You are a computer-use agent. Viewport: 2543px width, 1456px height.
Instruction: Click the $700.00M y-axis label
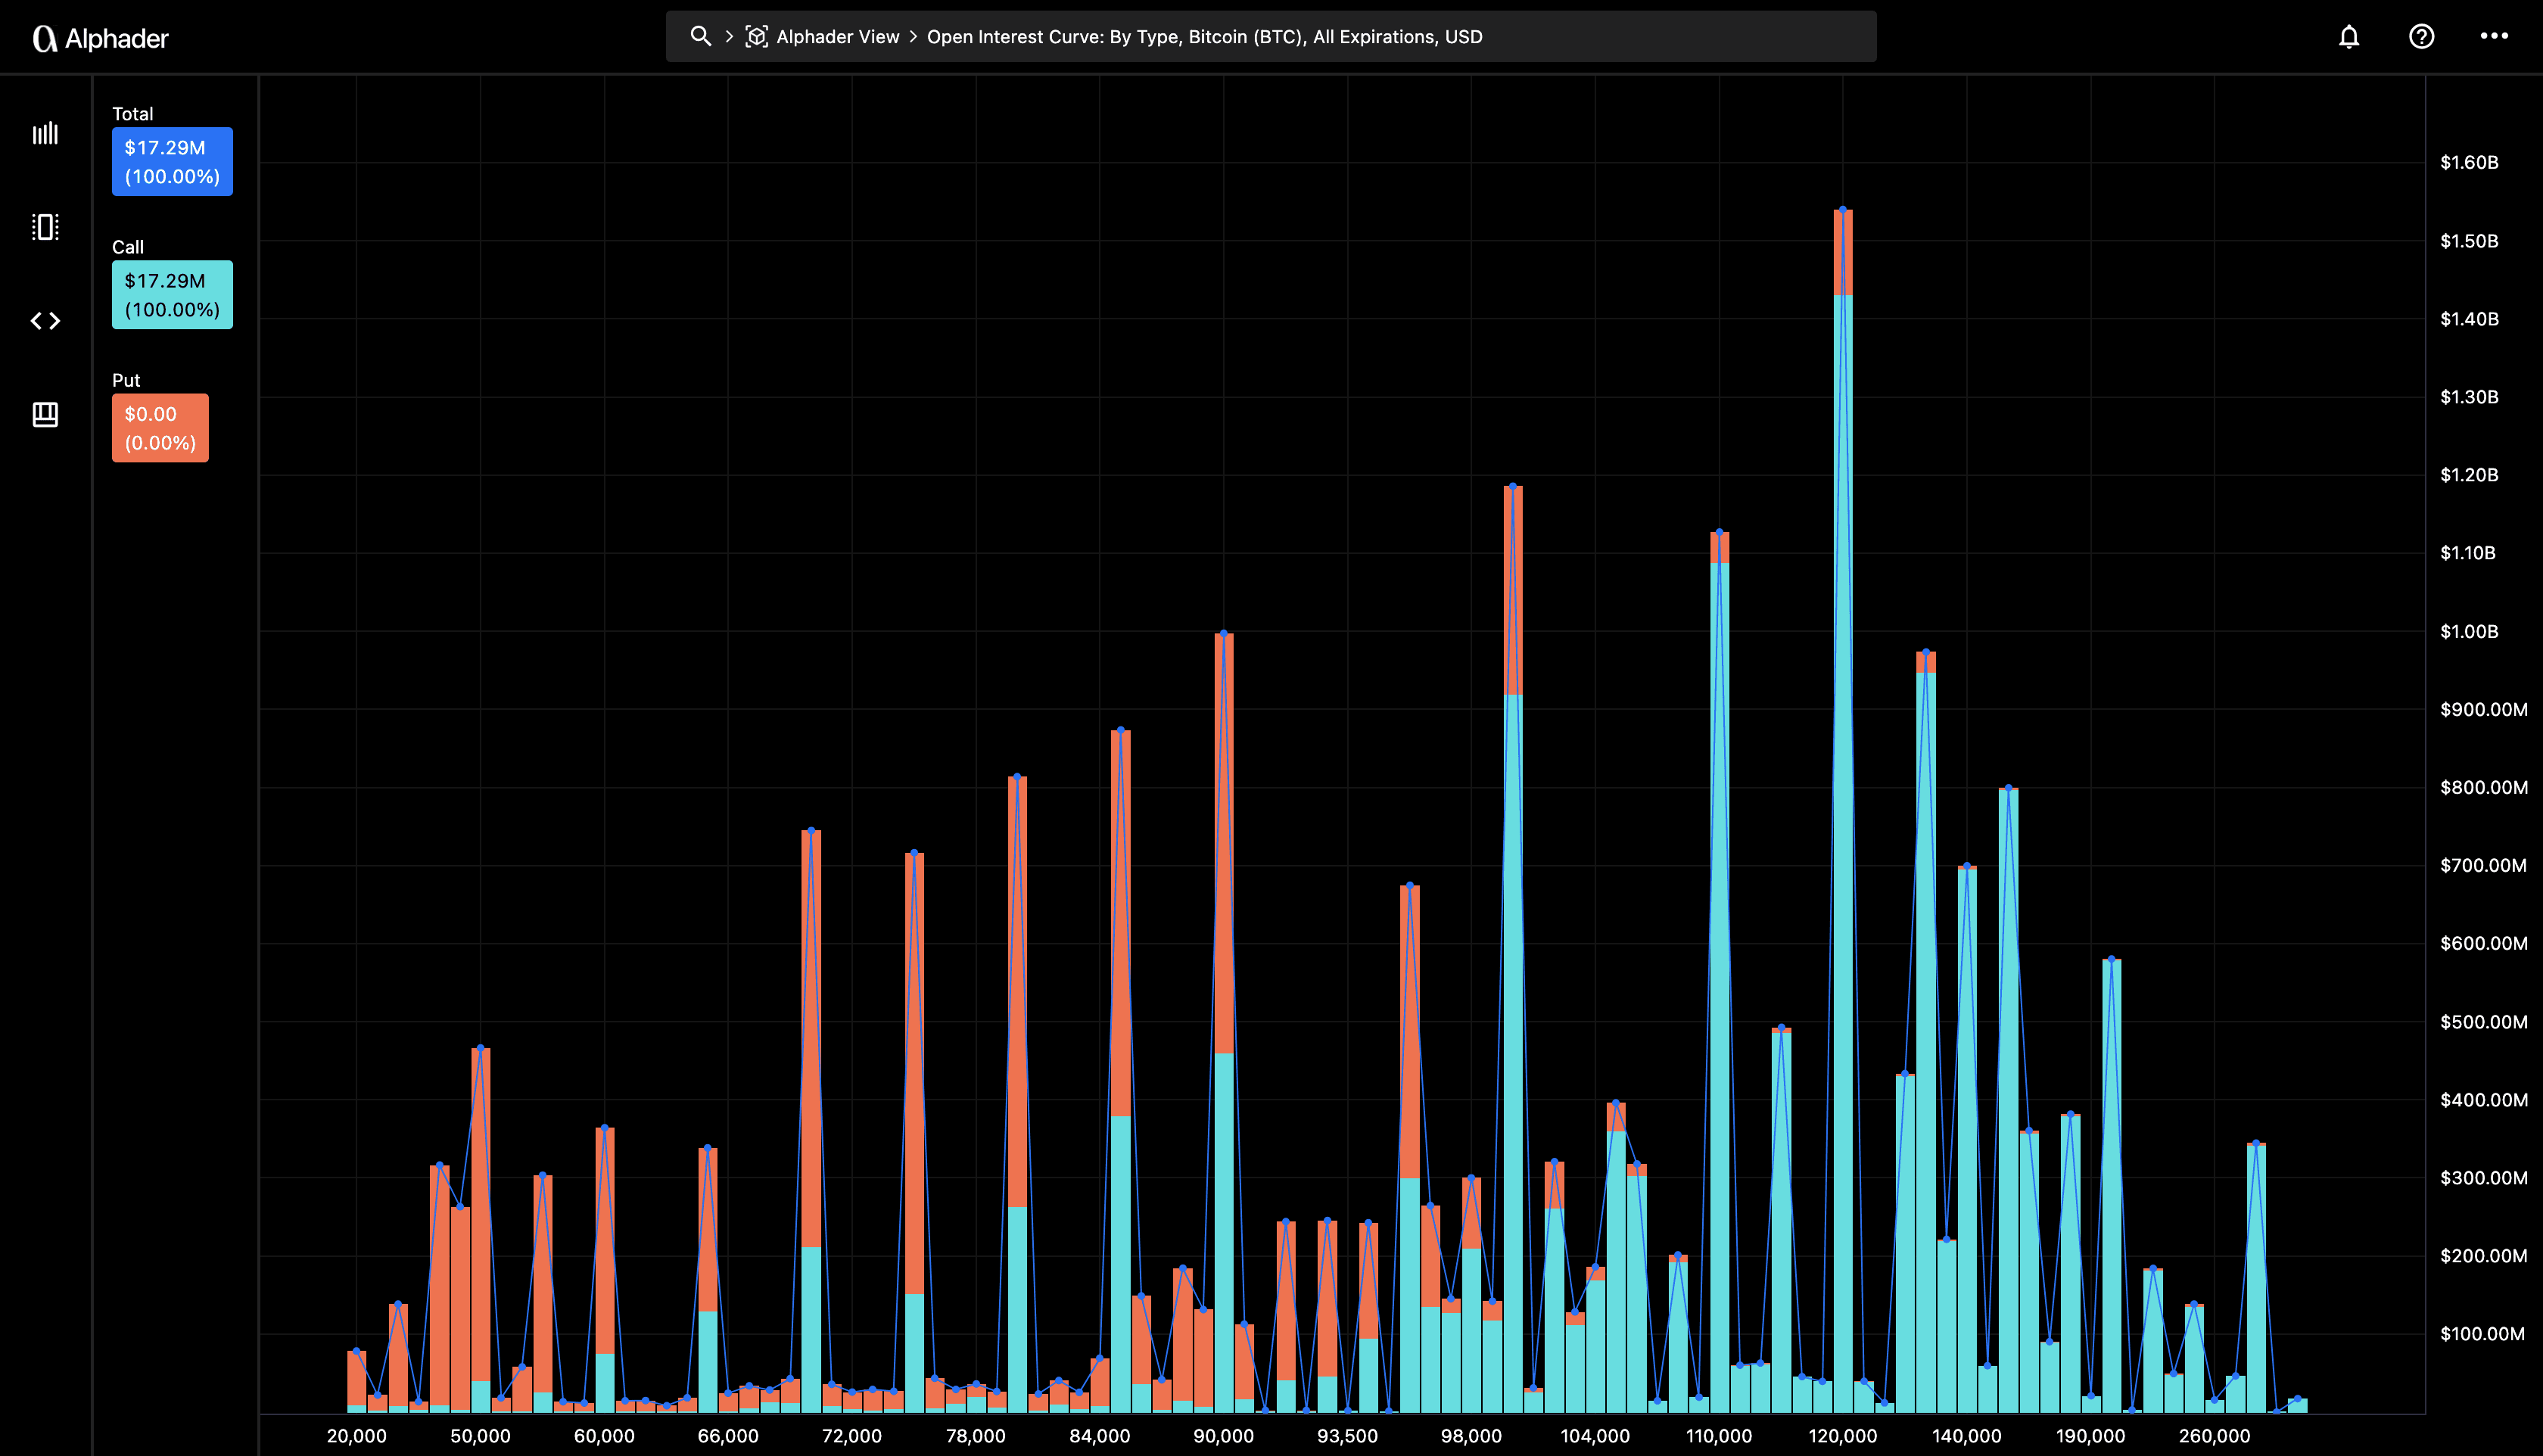coord(2484,865)
